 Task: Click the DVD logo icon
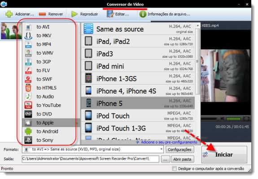(28, 114)
